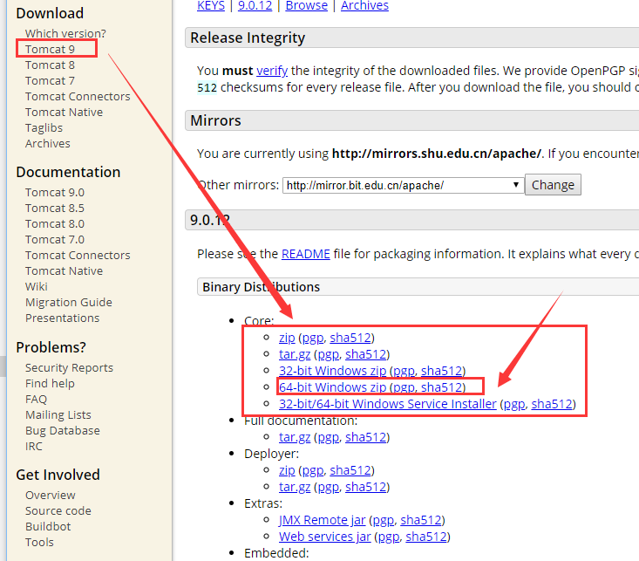
Task: Open Find help link
Action: (50, 384)
